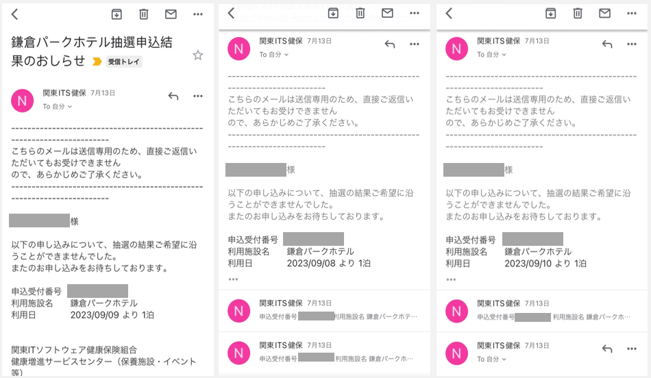Reply to the 2023/09/09 lottery result message
The width and height of the screenshot is (651, 378).
click(173, 97)
